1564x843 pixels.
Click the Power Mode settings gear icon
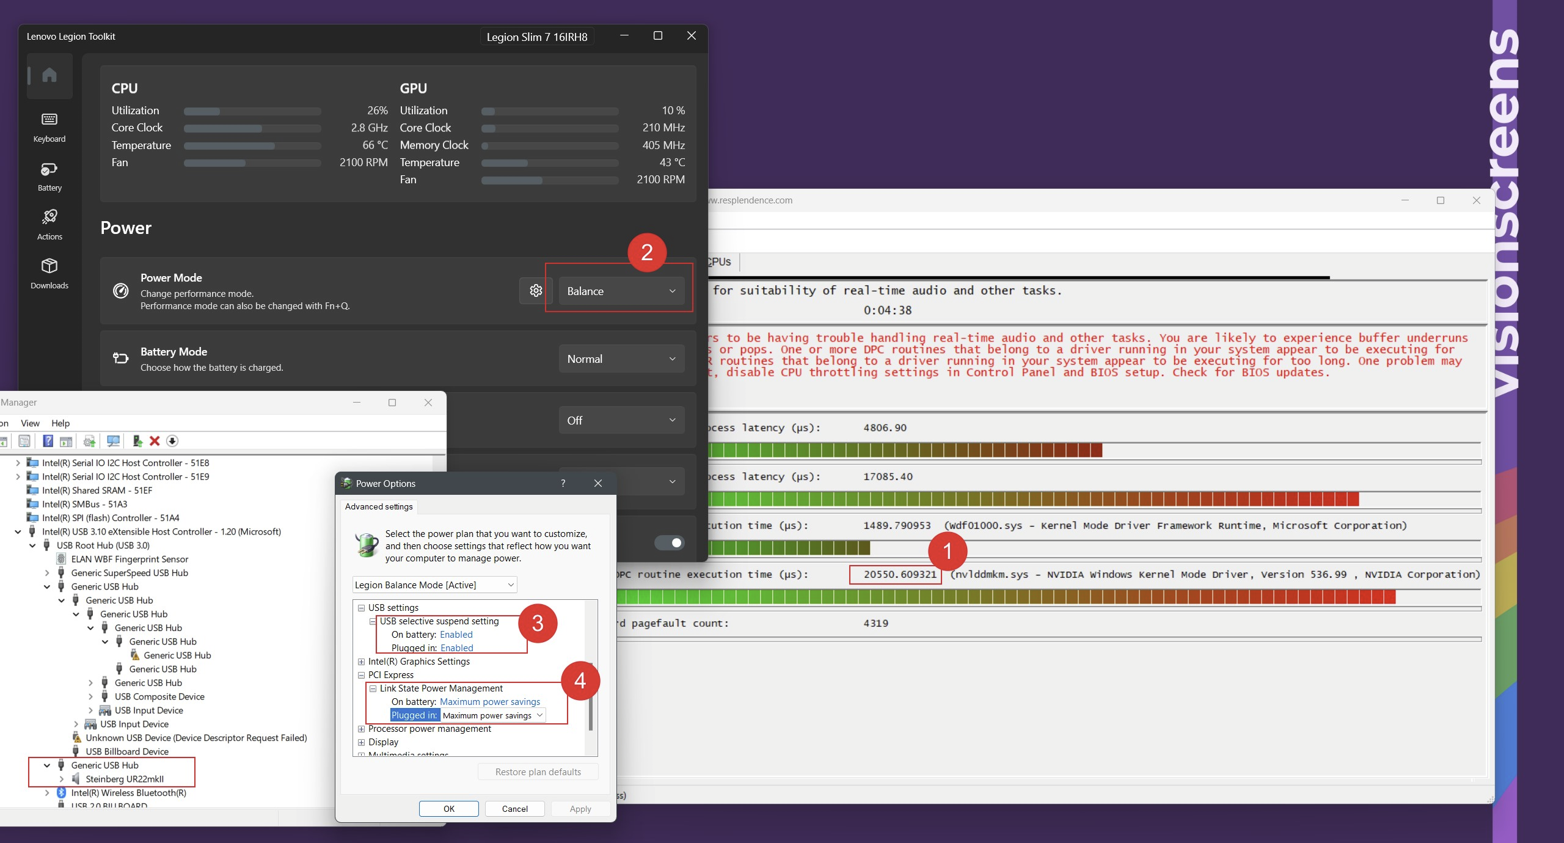click(x=535, y=291)
